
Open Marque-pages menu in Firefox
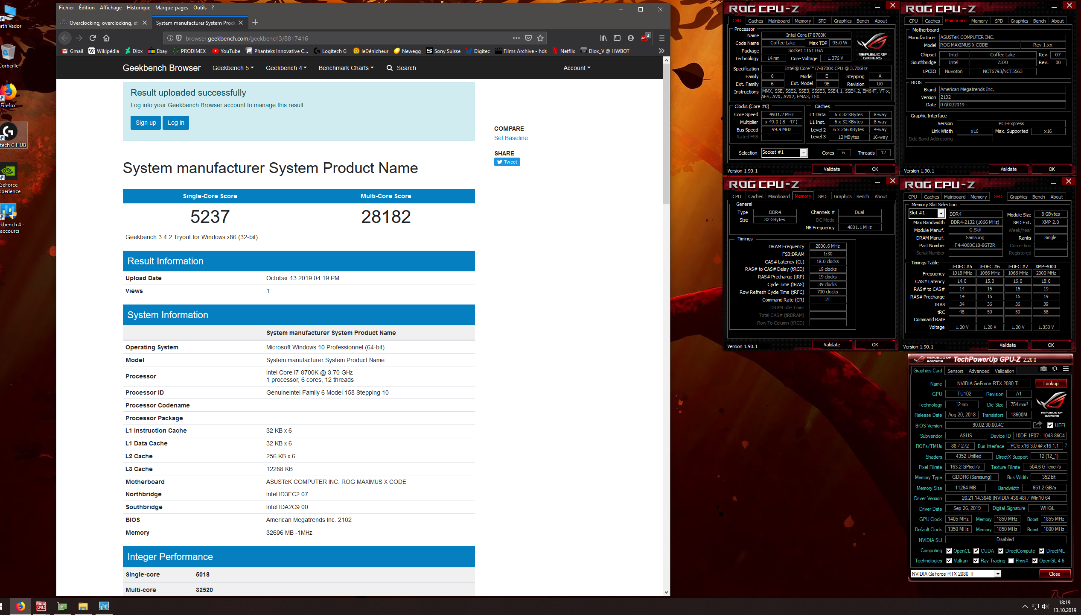(172, 7)
